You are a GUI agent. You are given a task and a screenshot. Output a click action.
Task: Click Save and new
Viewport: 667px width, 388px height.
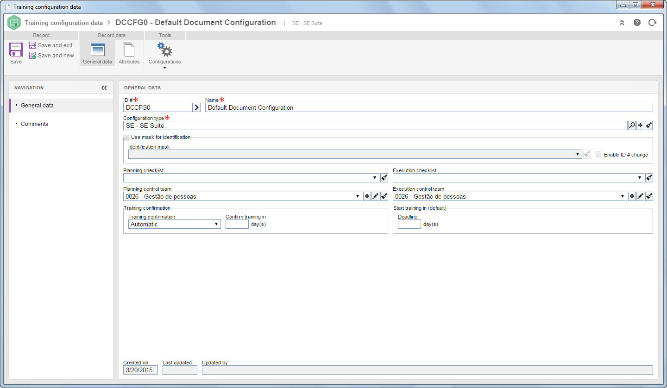(51, 56)
